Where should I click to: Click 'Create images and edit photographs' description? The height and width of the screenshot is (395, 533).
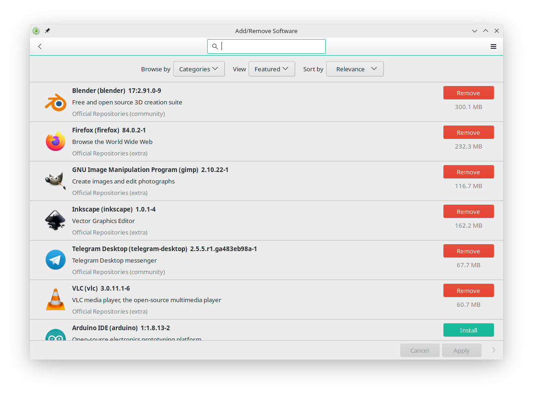[124, 181]
